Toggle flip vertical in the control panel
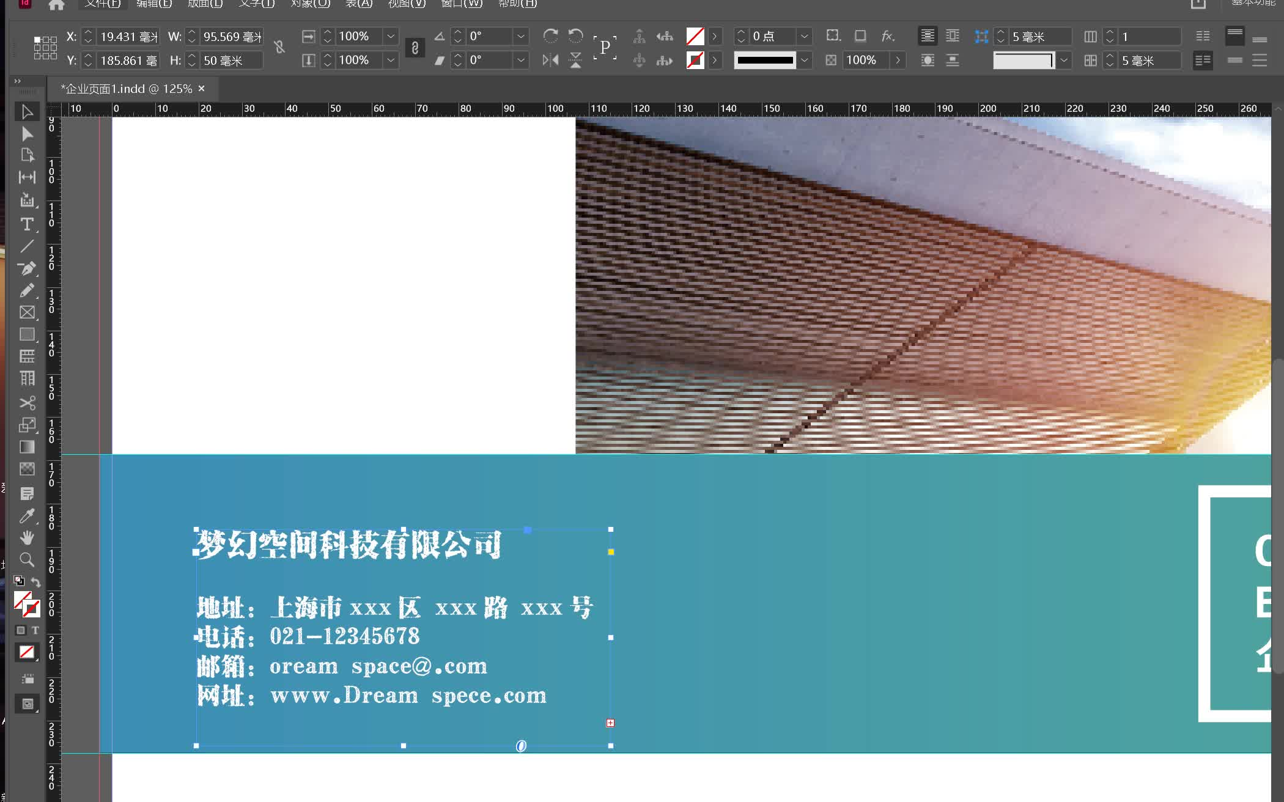Screen dimensions: 1284x802 (x=575, y=60)
